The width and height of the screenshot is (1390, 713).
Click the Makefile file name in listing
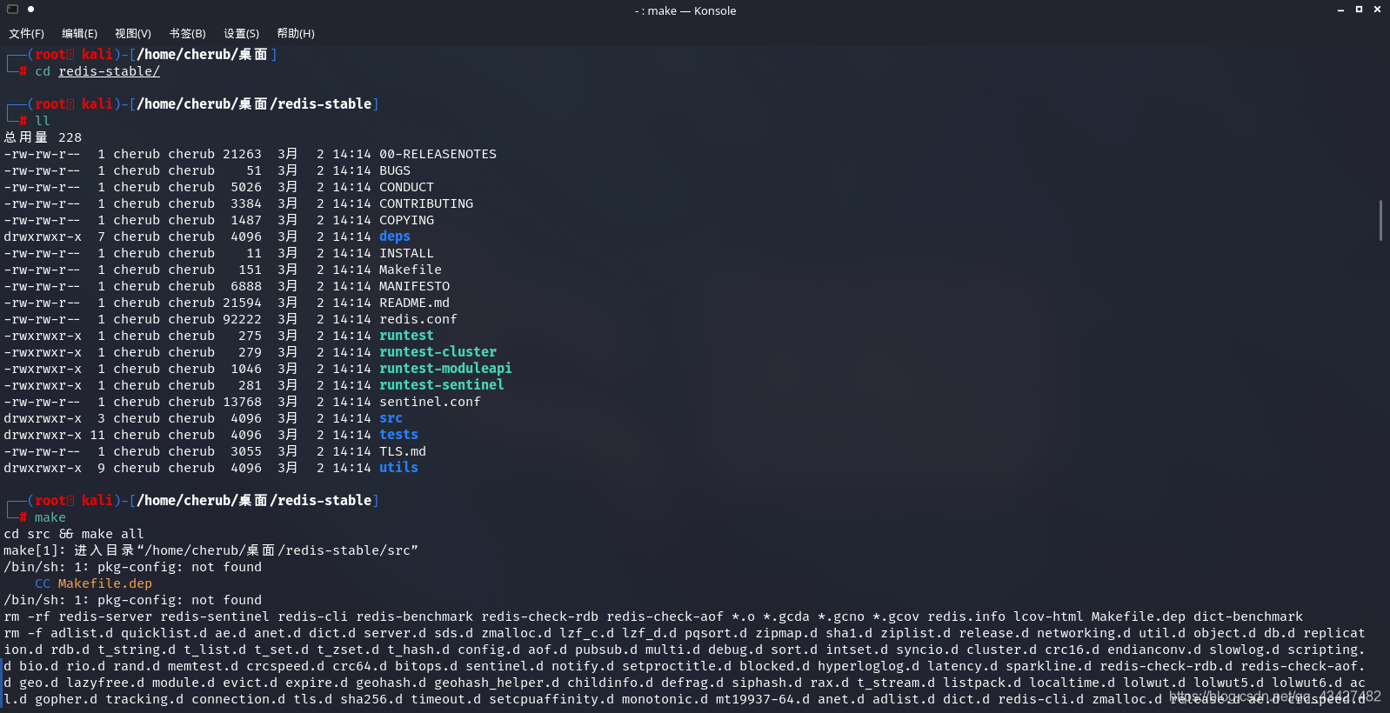[x=411, y=270]
